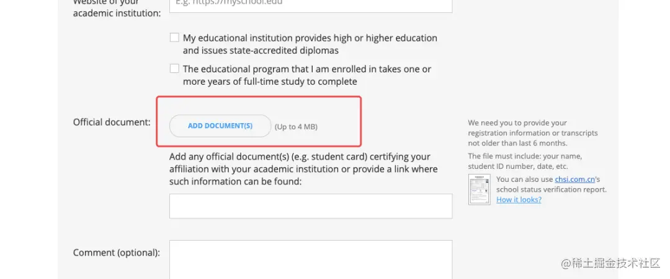Image resolution: width=670 pixels, height=279 pixels.
Task: Click the '(Up to 4 MB)' hint text
Action: point(296,127)
